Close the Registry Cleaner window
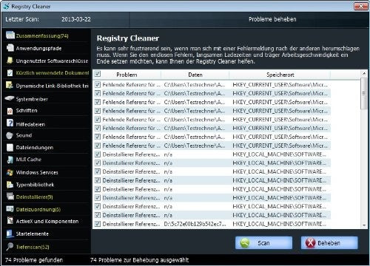370x266 pixels. 361,6
